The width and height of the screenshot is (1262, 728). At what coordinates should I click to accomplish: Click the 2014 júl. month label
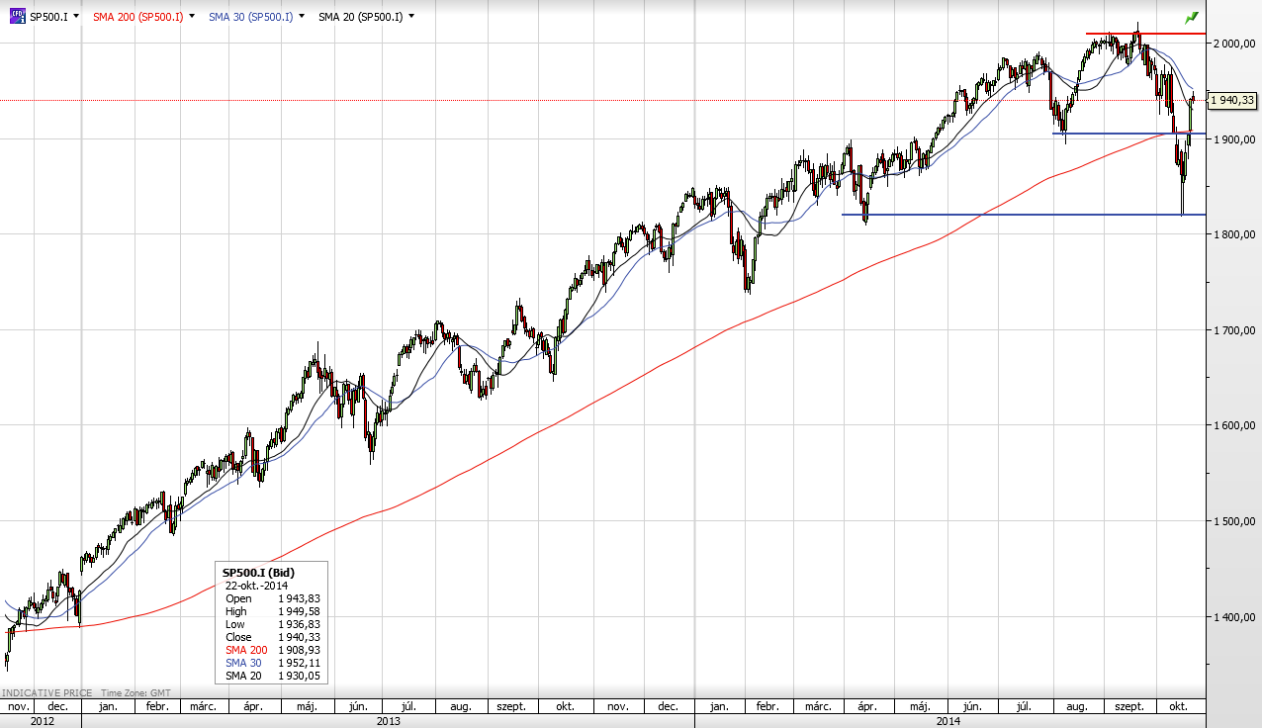pos(1025,707)
